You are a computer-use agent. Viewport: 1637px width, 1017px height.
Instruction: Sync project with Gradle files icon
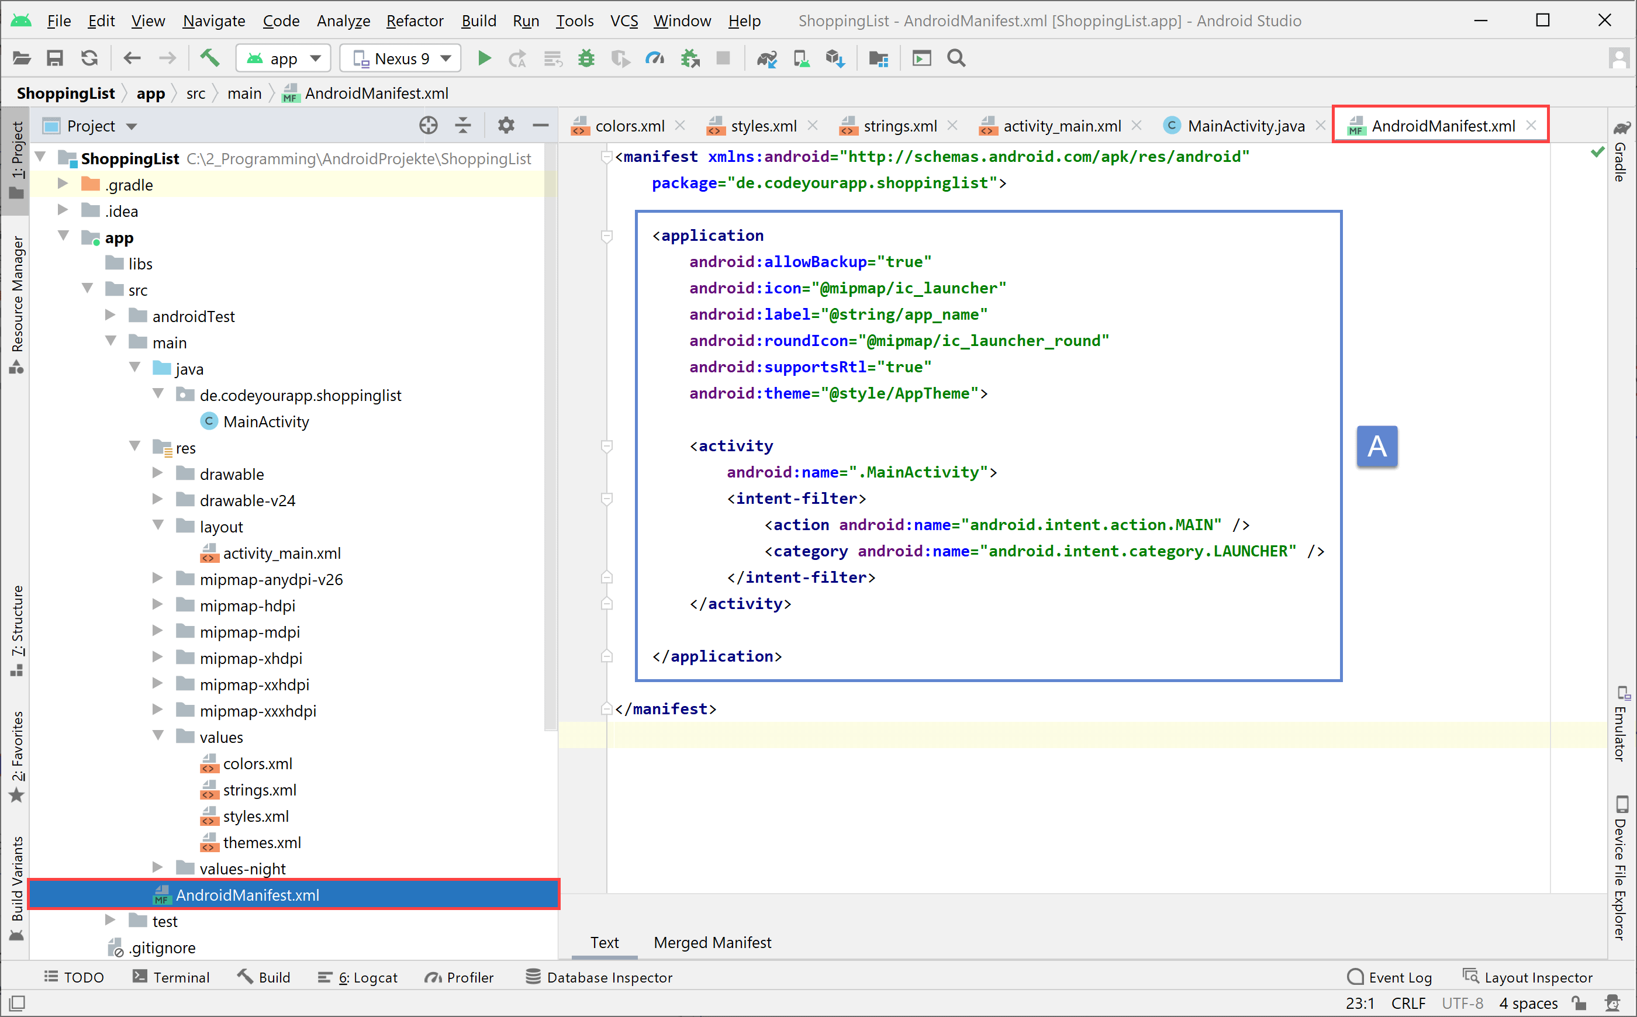coord(767,58)
